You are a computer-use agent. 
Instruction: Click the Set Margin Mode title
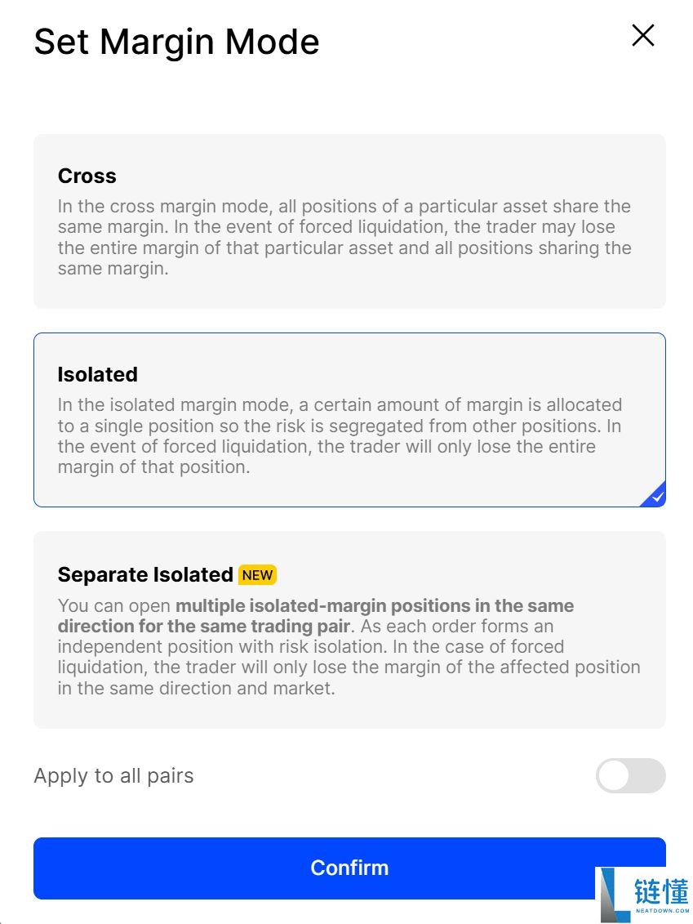176,42
